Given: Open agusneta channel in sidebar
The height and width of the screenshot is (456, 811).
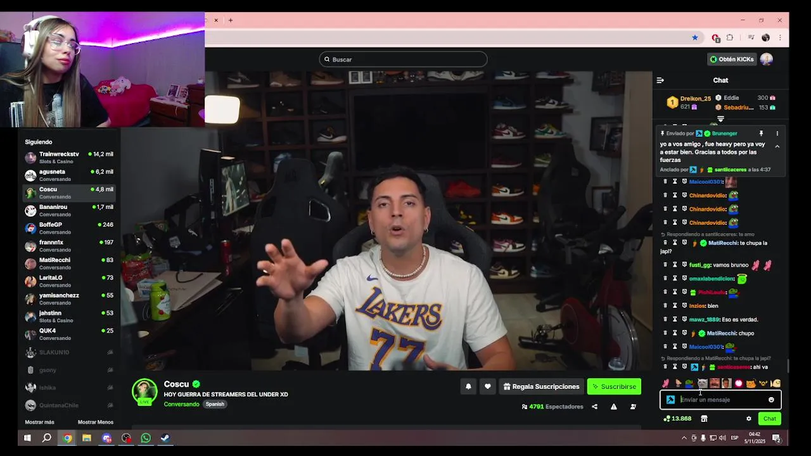Looking at the screenshot, I should tap(70, 175).
